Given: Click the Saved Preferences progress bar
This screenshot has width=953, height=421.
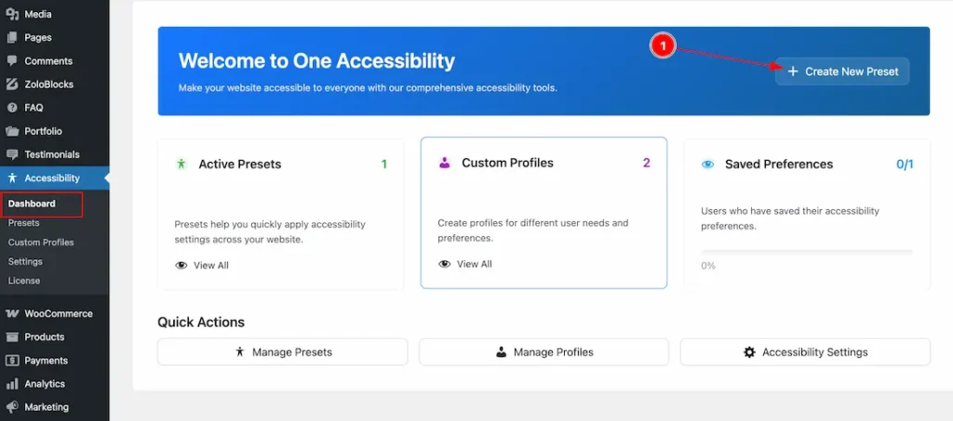Looking at the screenshot, I should tap(806, 251).
